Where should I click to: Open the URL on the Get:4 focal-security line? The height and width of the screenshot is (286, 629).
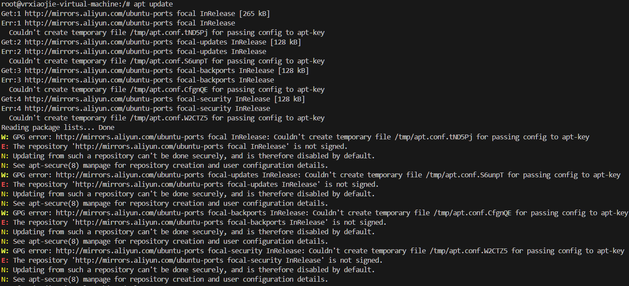99,99
